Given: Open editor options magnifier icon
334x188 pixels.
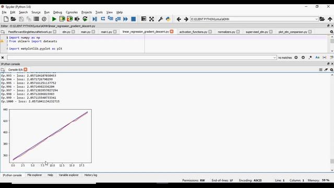Looking at the screenshot, I should [x=332, y=32].
